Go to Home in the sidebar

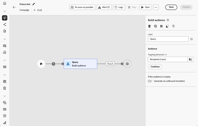pyautogui.click(x=4, y=3)
